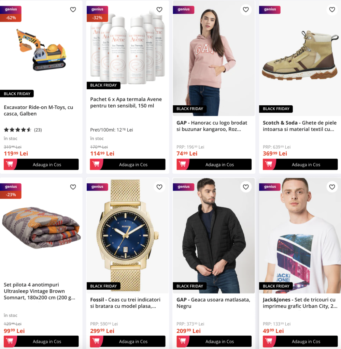This screenshot has width=341, height=349.
Task: Open Fossil three-hand watch product title link
Action: 125,303
